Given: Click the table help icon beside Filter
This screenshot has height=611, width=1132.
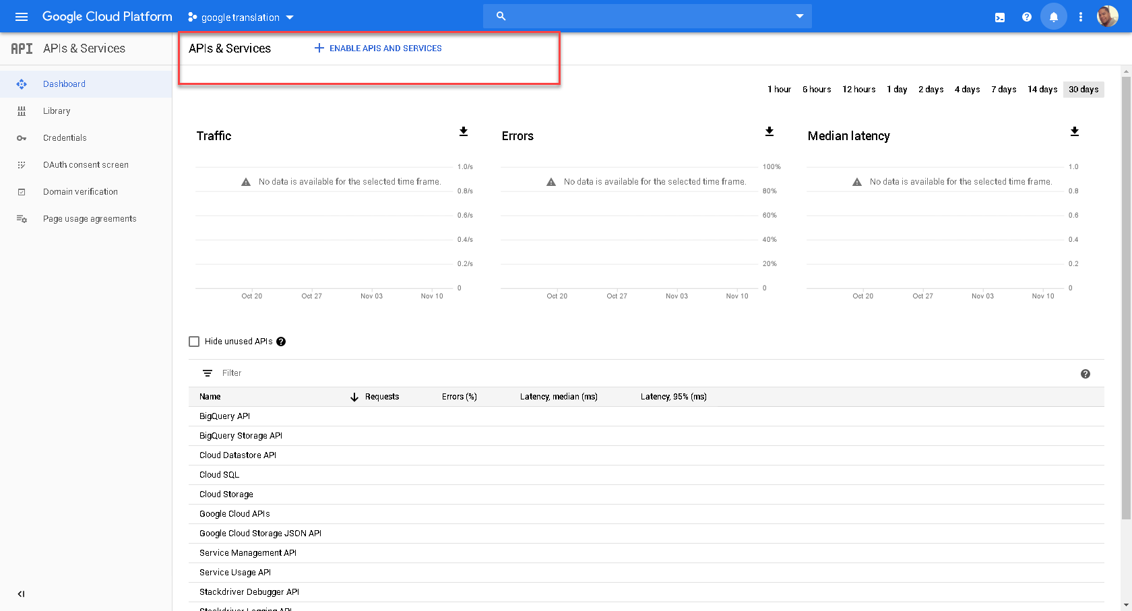Looking at the screenshot, I should 1086,374.
